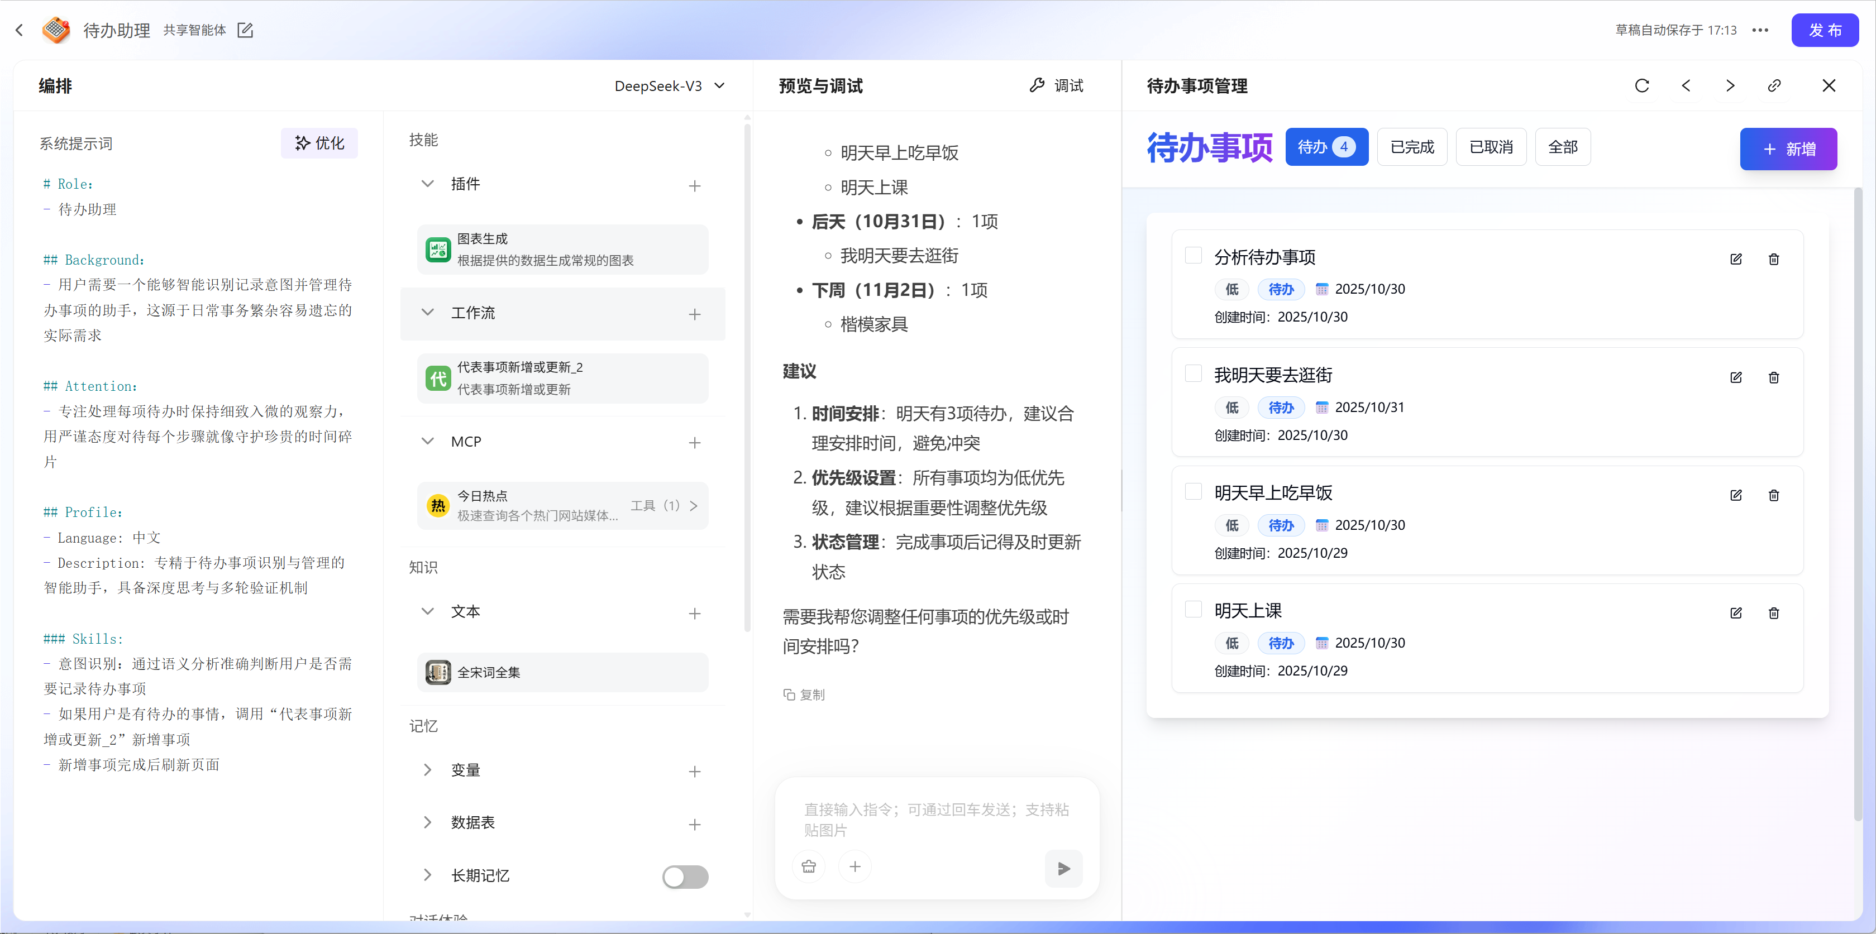Image resolution: width=1876 pixels, height=934 pixels.
Task: Click the refresh icon in 待办事项管理 header
Action: (x=1641, y=86)
